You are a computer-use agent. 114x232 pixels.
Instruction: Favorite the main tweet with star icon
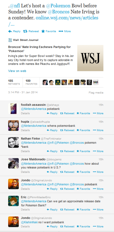point(49,31)
